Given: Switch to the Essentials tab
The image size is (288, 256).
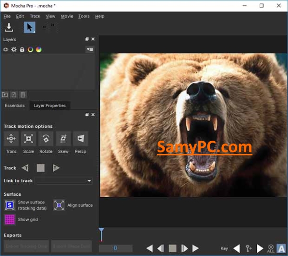Looking at the screenshot, I should coord(15,106).
